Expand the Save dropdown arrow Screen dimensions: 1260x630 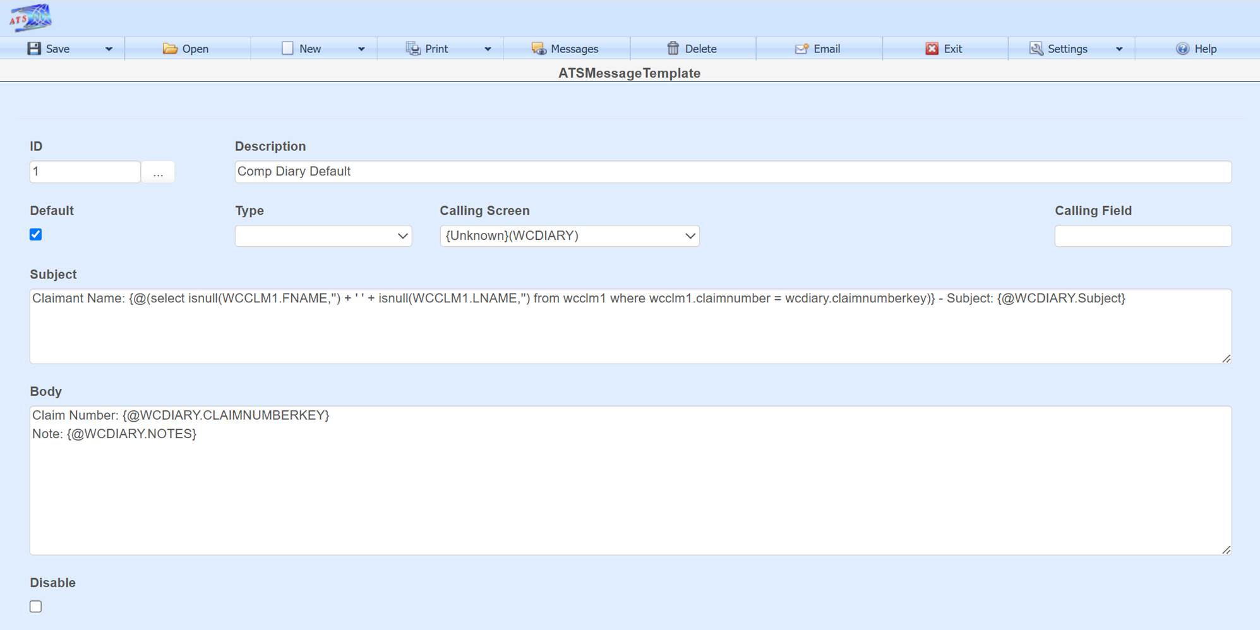108,48
